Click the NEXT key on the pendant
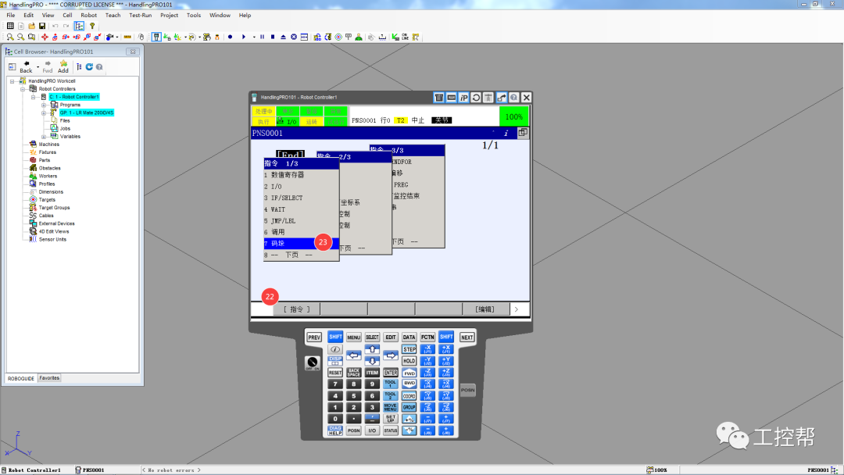 pyautogui.click(x=467, y=337)
